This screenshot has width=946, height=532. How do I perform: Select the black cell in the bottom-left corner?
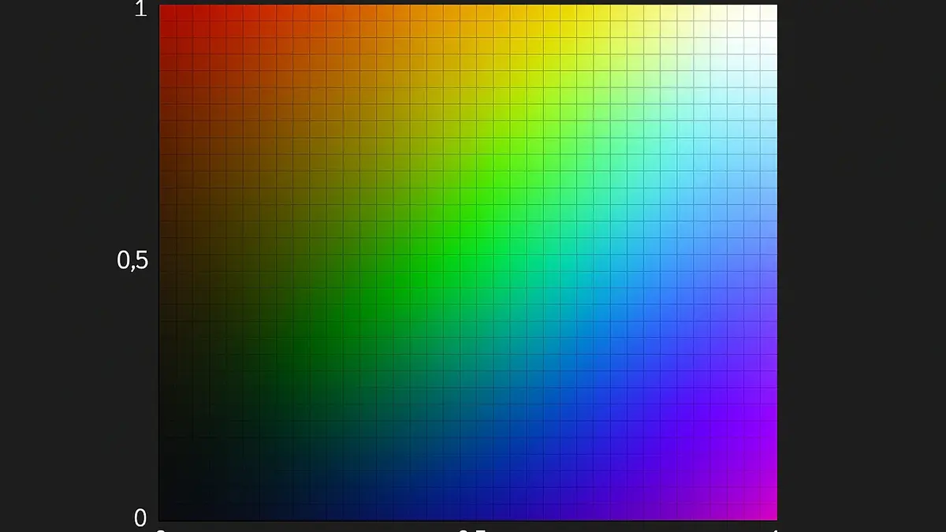click(x=168, y=512)
